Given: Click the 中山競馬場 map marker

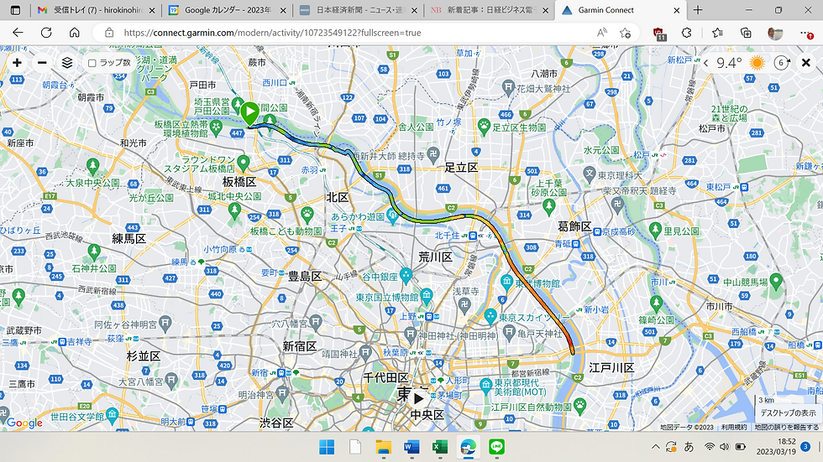Looking at the screenshot, I should coord(776,281).
